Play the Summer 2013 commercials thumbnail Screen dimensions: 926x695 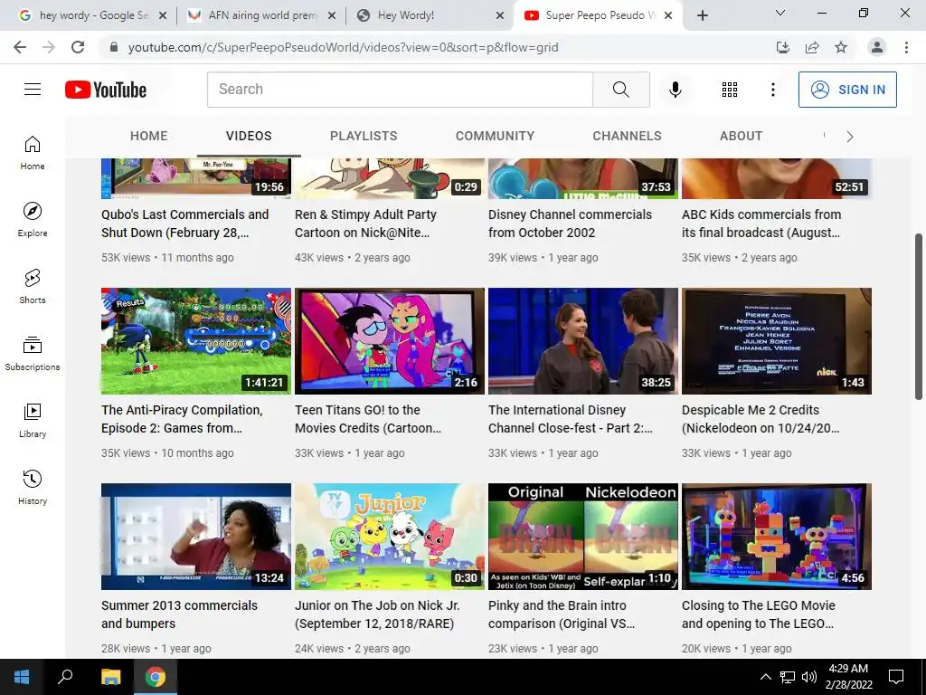196,537
